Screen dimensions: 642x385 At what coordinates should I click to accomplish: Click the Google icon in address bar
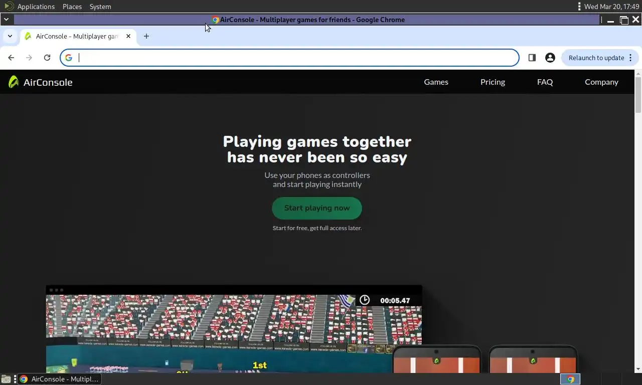point(69,58)
